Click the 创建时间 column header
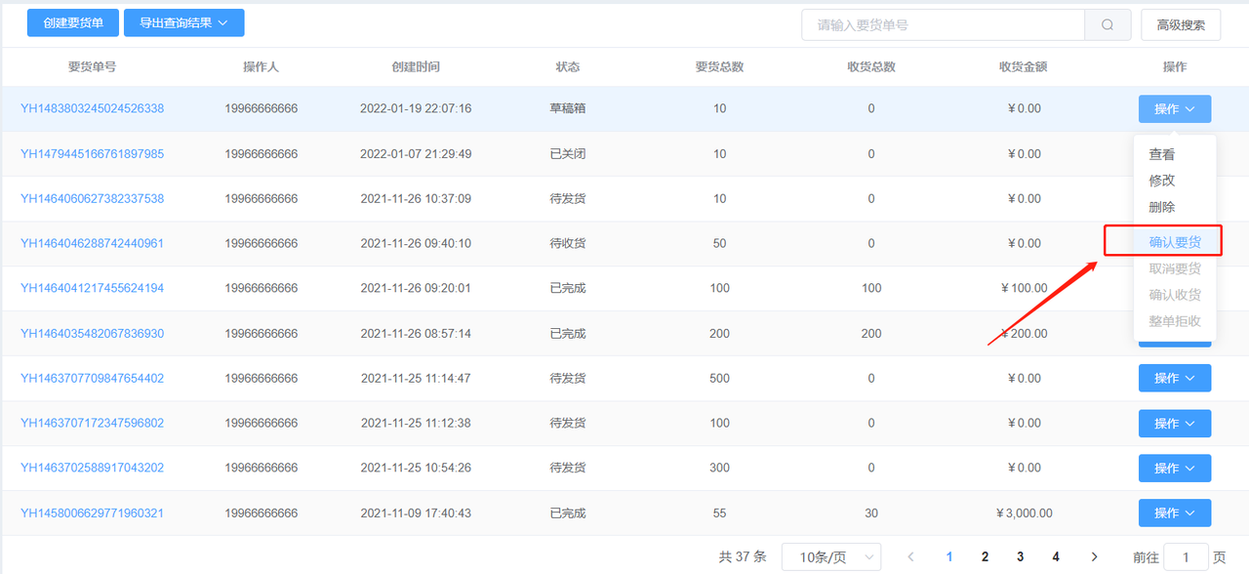The width and height of the screenshot is (1249, 574). [x=416, y=67]
